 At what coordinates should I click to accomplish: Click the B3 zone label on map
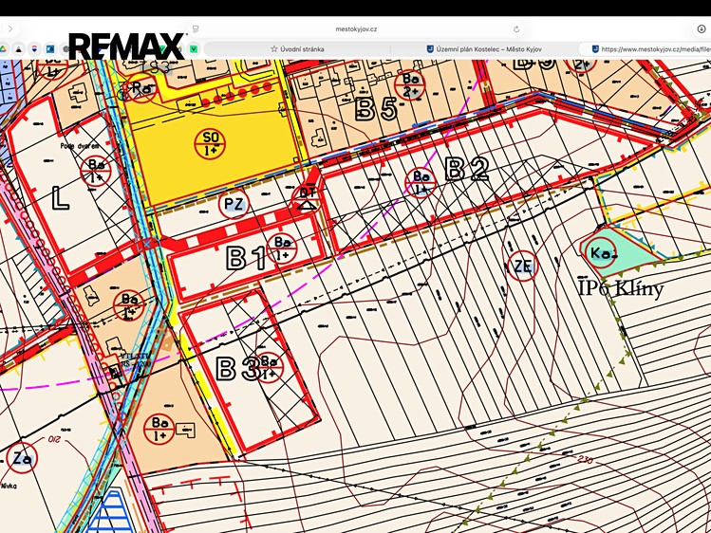pyautogui.click(x=236, y=368)
